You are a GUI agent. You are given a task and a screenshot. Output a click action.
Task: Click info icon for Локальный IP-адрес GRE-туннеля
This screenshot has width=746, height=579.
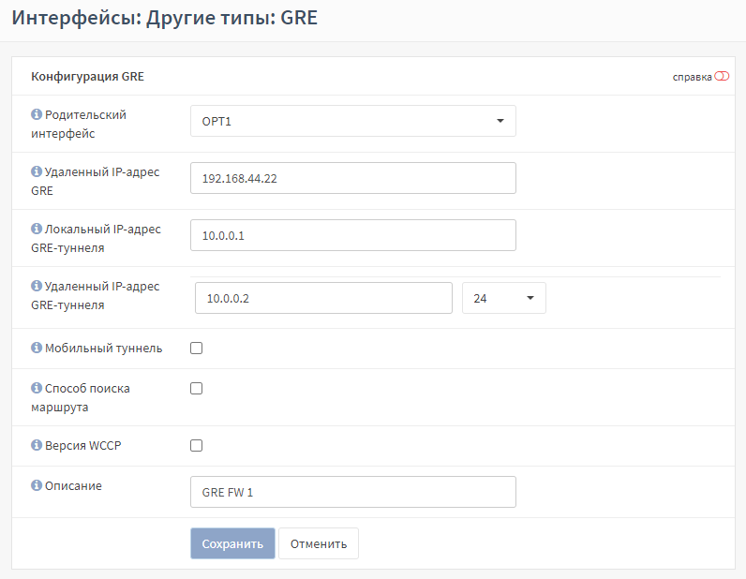click(37, 229)
